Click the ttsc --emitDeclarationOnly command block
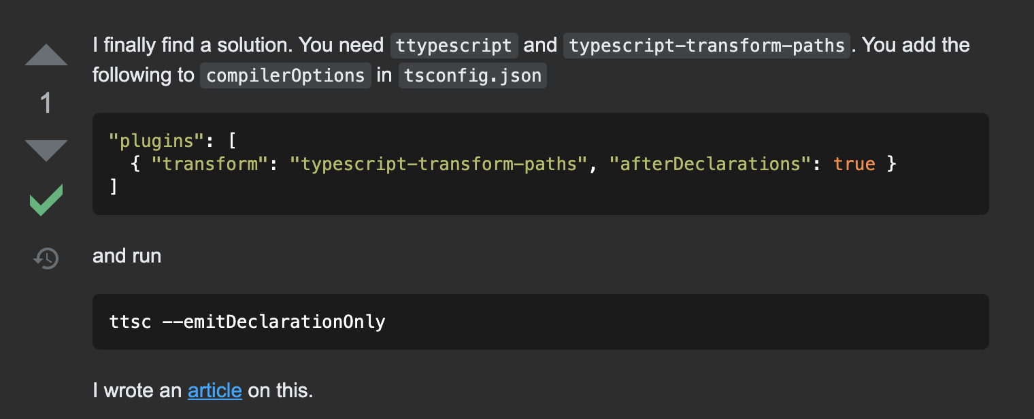Viewport: 1034px width, 419px height. pyautogui.click(x=248, y=321)
